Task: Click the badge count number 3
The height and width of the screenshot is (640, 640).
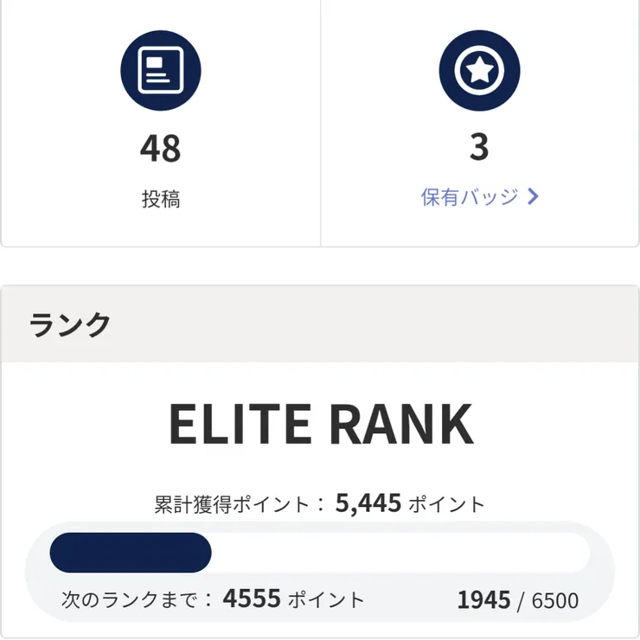Action: point(479,148)
